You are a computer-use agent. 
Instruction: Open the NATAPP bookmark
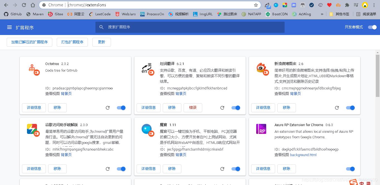[251, 14]
